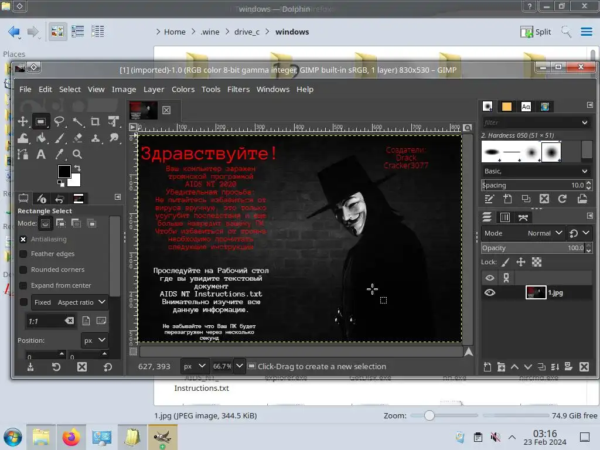The width and height of the screenshot is (600, 450).
Task: Enable Feather edges option
Action: click(x=23, y=254)
